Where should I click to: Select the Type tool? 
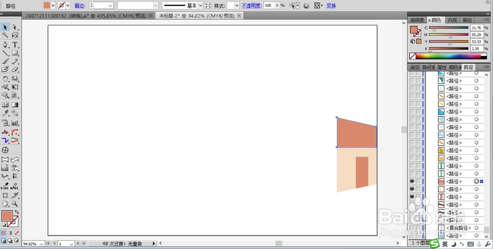(x=15, y=45)
